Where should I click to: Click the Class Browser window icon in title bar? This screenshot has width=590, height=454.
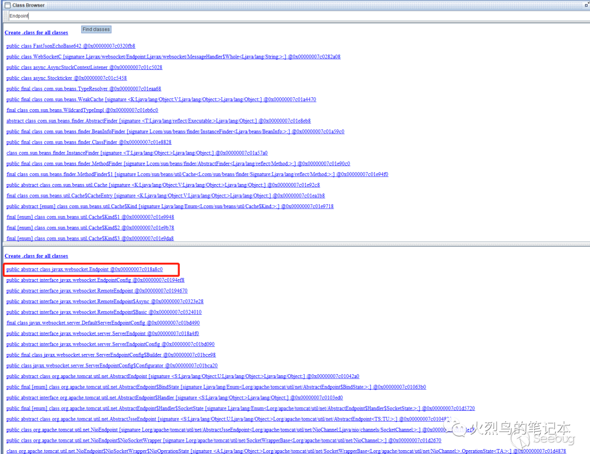coord(8,5)
